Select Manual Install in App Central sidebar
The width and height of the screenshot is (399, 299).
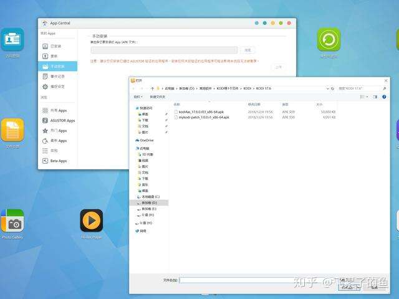pos(57,67)
